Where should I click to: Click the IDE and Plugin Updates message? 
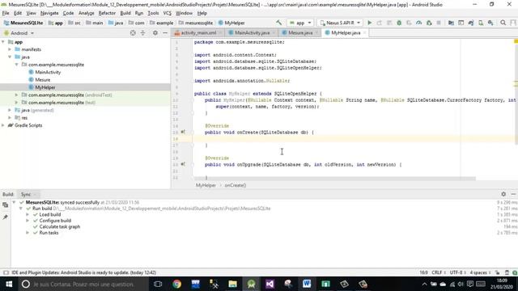84,272
